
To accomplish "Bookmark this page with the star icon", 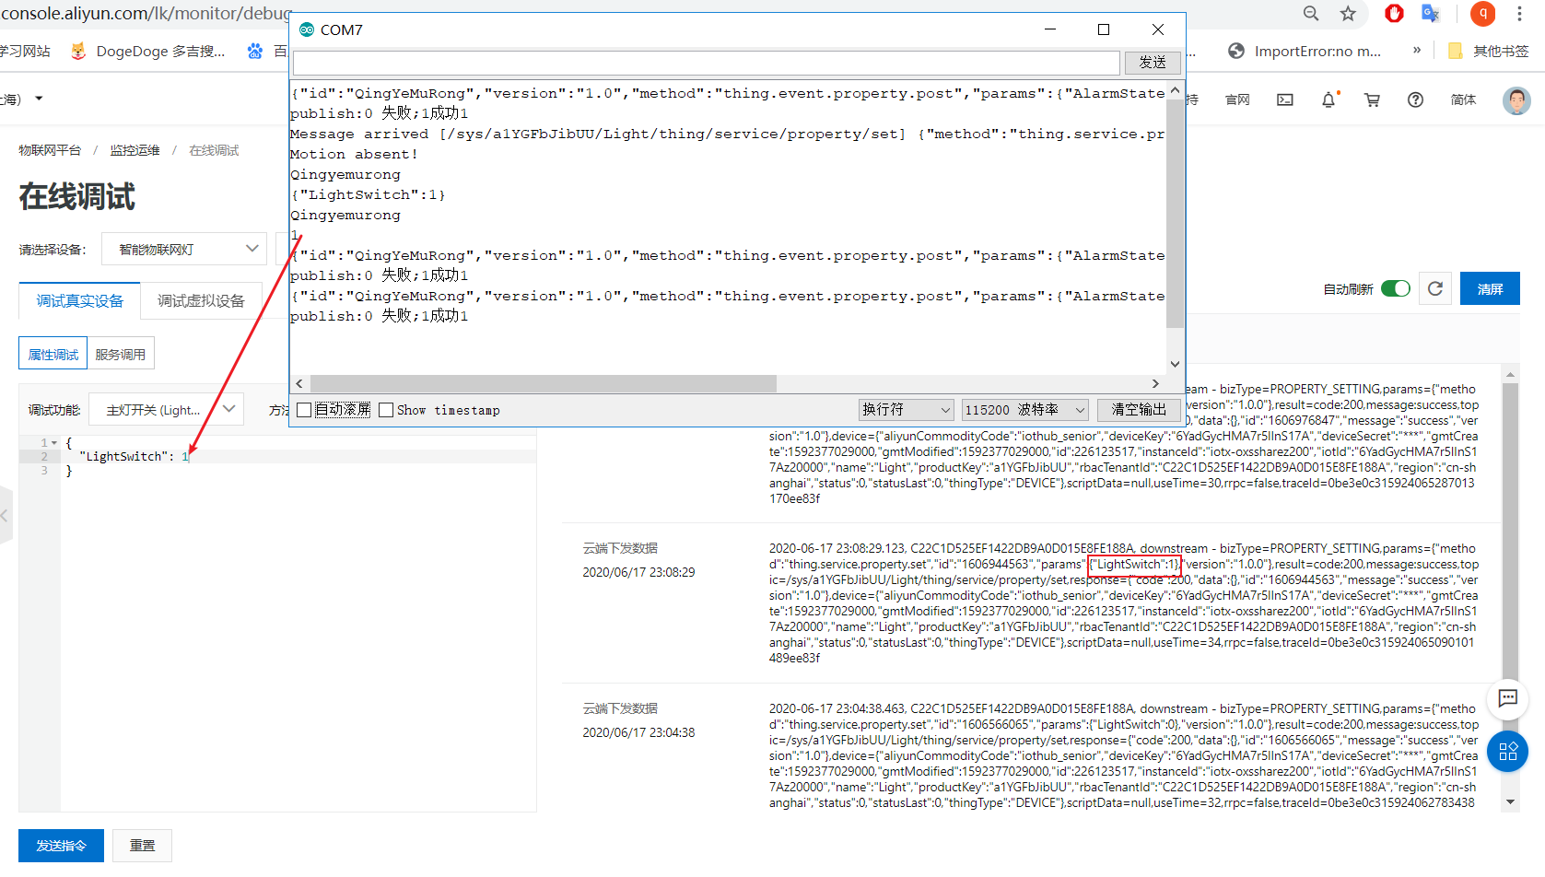I will 1348,13.
